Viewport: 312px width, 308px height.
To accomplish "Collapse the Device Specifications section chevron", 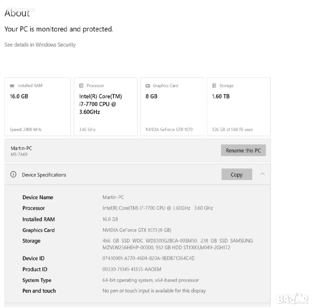I will (262, 174).
